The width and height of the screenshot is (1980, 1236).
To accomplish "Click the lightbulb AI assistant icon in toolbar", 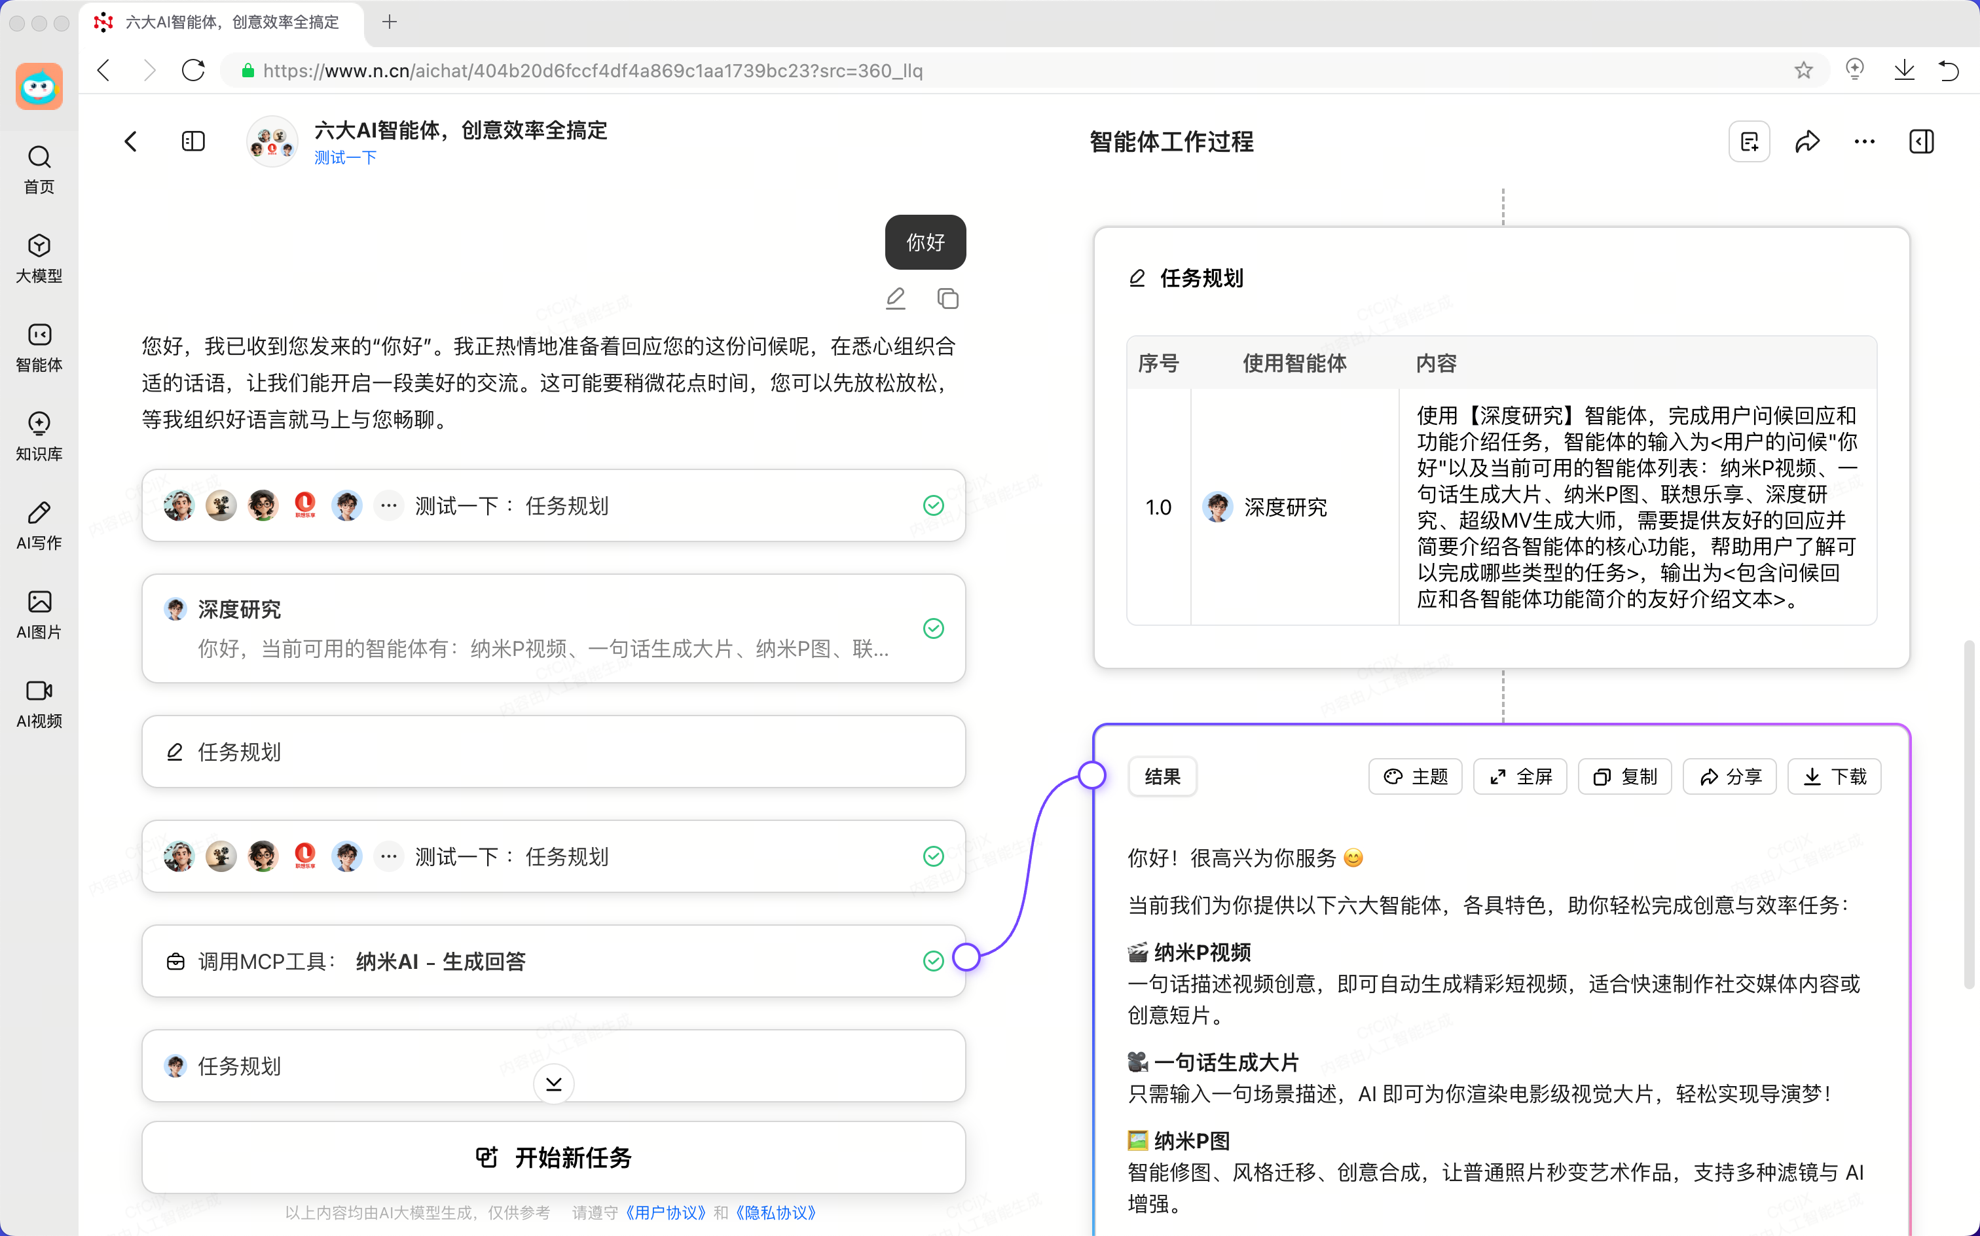I will tap(1855, 69).
